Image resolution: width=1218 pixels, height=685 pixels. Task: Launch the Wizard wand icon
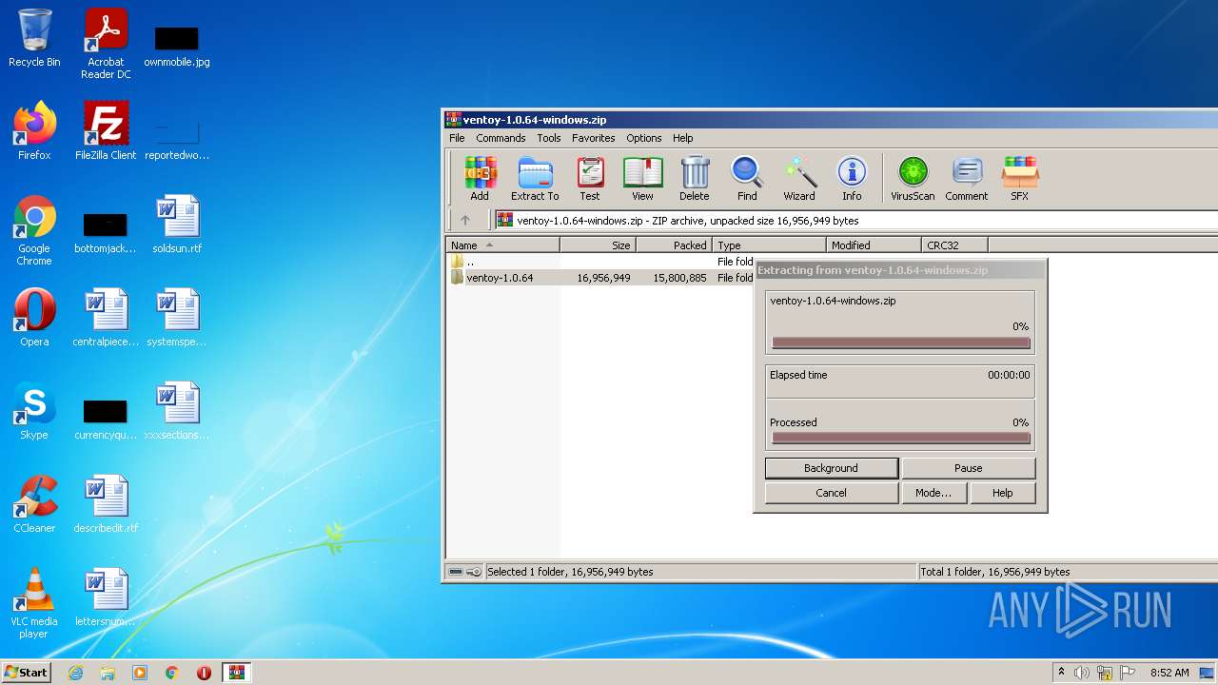(799, 179)
